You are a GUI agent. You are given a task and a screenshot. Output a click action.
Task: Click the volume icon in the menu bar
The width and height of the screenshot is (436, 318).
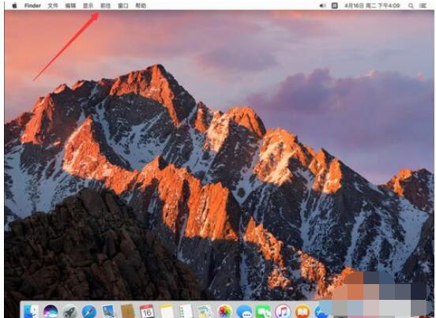click(322, 6)
